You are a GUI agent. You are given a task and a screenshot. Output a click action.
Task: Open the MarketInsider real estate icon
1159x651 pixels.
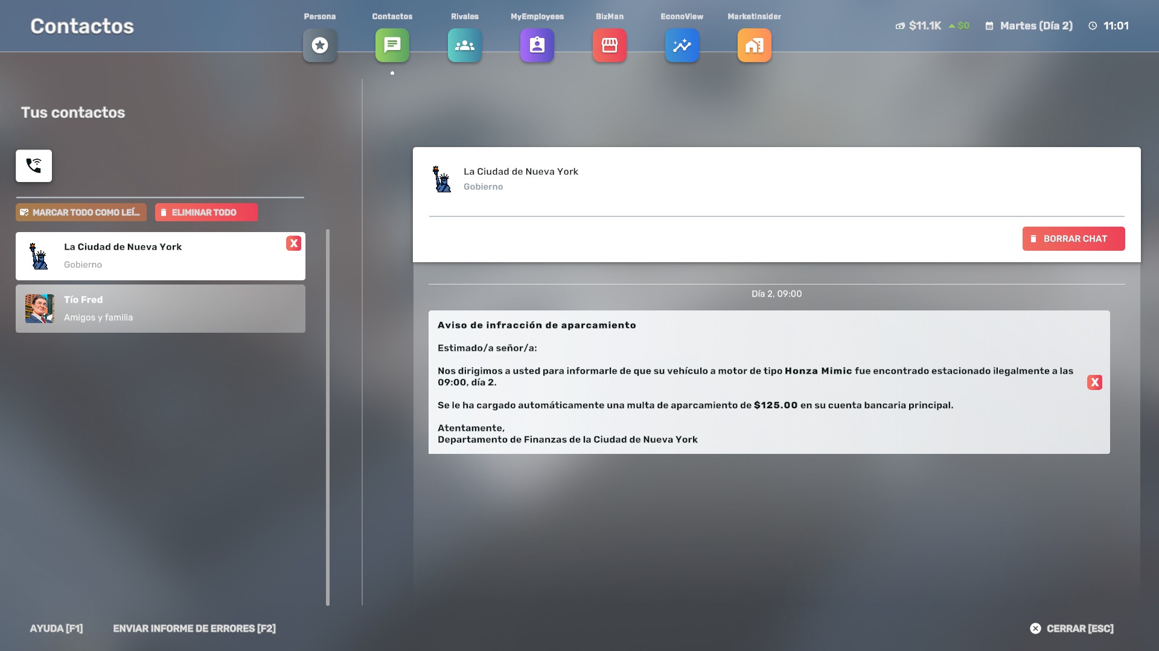(x=755, y=45)
